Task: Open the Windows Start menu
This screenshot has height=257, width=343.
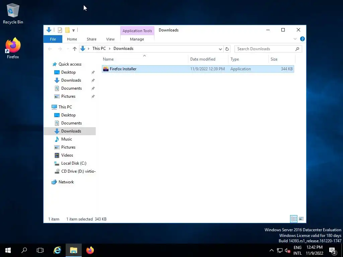Action: tap(8, 250)
